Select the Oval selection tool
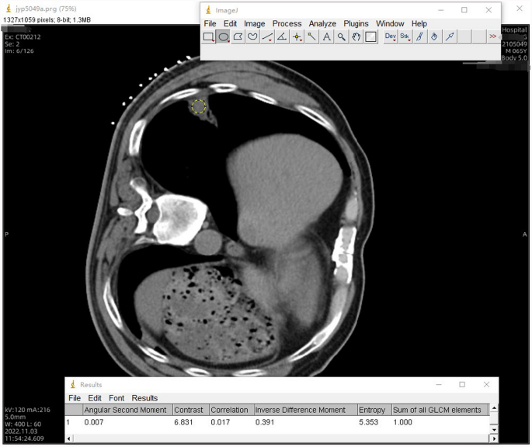 223,36
